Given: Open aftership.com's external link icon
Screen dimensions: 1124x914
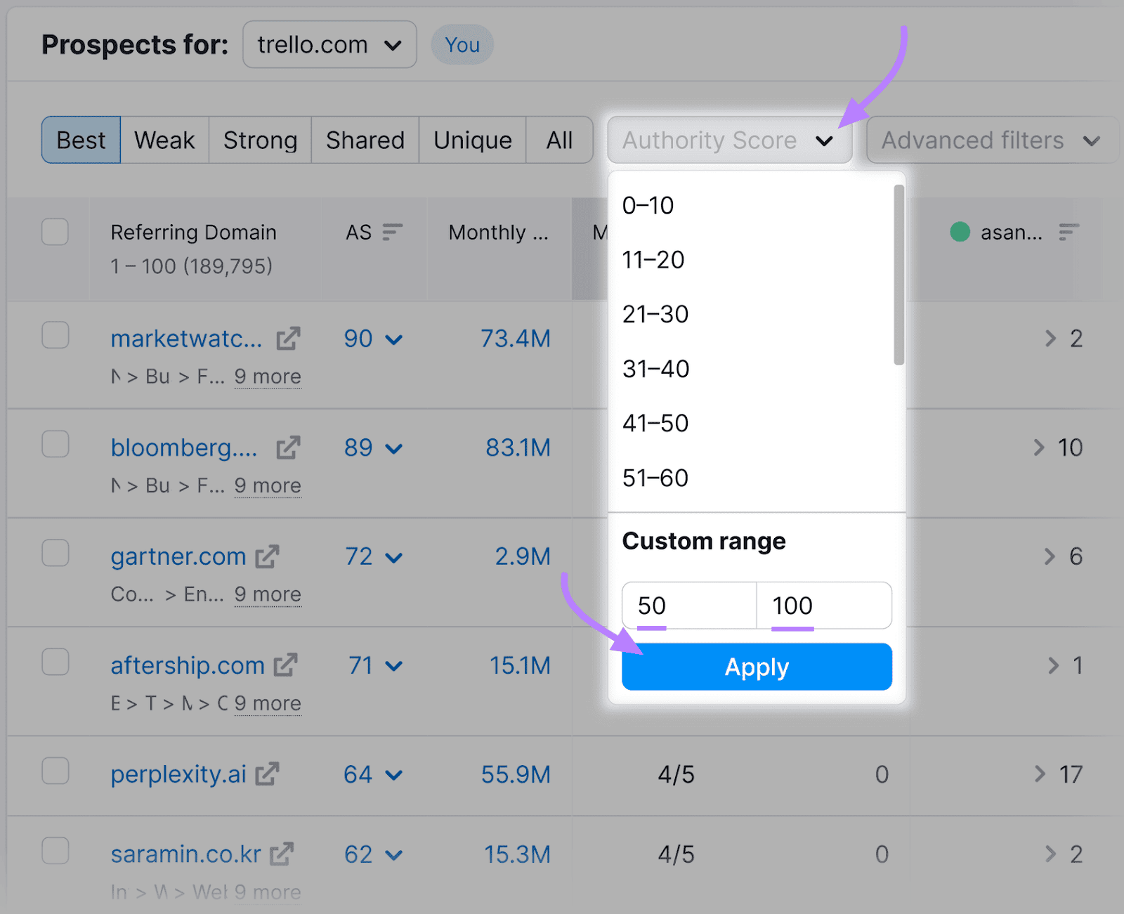Looking at the screenshot, I should click(285, 665).
